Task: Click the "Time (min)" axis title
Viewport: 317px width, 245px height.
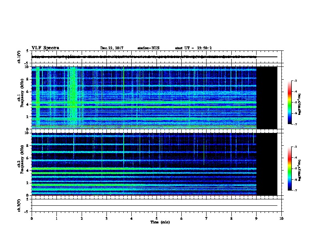Action: coord(160,222)
